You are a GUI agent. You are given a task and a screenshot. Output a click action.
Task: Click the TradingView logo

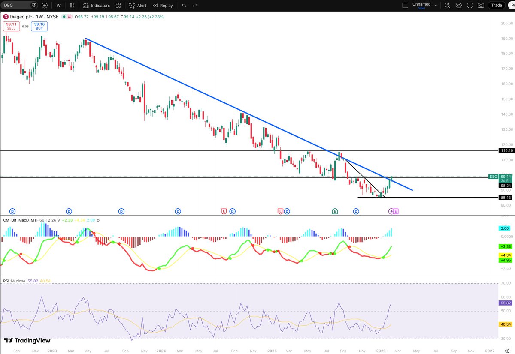(x=27, y=340)
